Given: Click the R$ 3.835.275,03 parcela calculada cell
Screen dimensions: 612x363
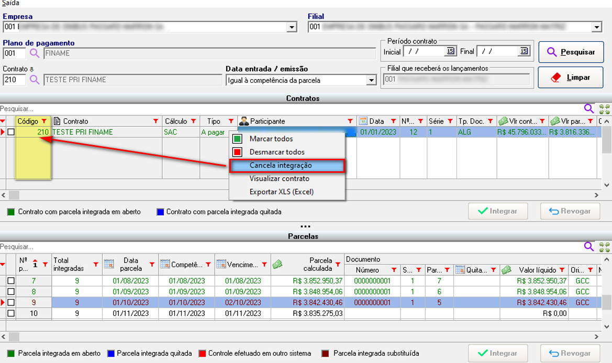Looking at the screenshot, I should click(x=307, y=313).
